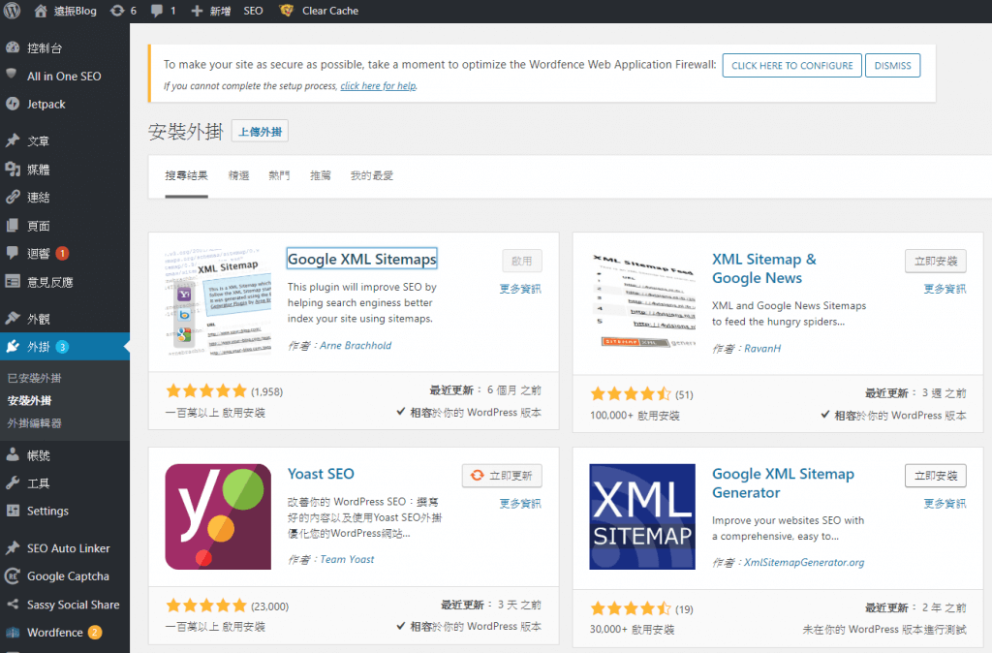Click the SEO Auto Linker pin icon
Screen dimensions: 992x653
(x=13, y=548)
